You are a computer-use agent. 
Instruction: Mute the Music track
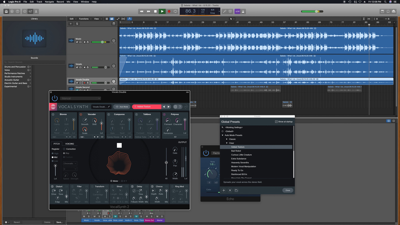tap(77, 42)
